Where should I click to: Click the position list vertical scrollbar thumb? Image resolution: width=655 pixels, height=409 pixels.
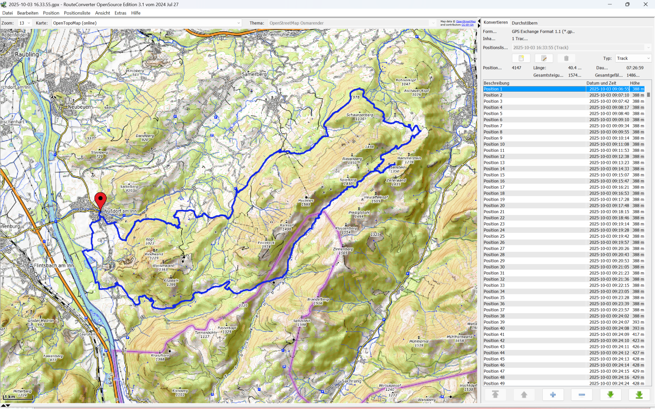(x=649, y=95)
